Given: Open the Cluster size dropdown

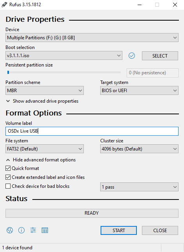Looking at the screenshot, I should pyautogui.click(x=139, y=149).
